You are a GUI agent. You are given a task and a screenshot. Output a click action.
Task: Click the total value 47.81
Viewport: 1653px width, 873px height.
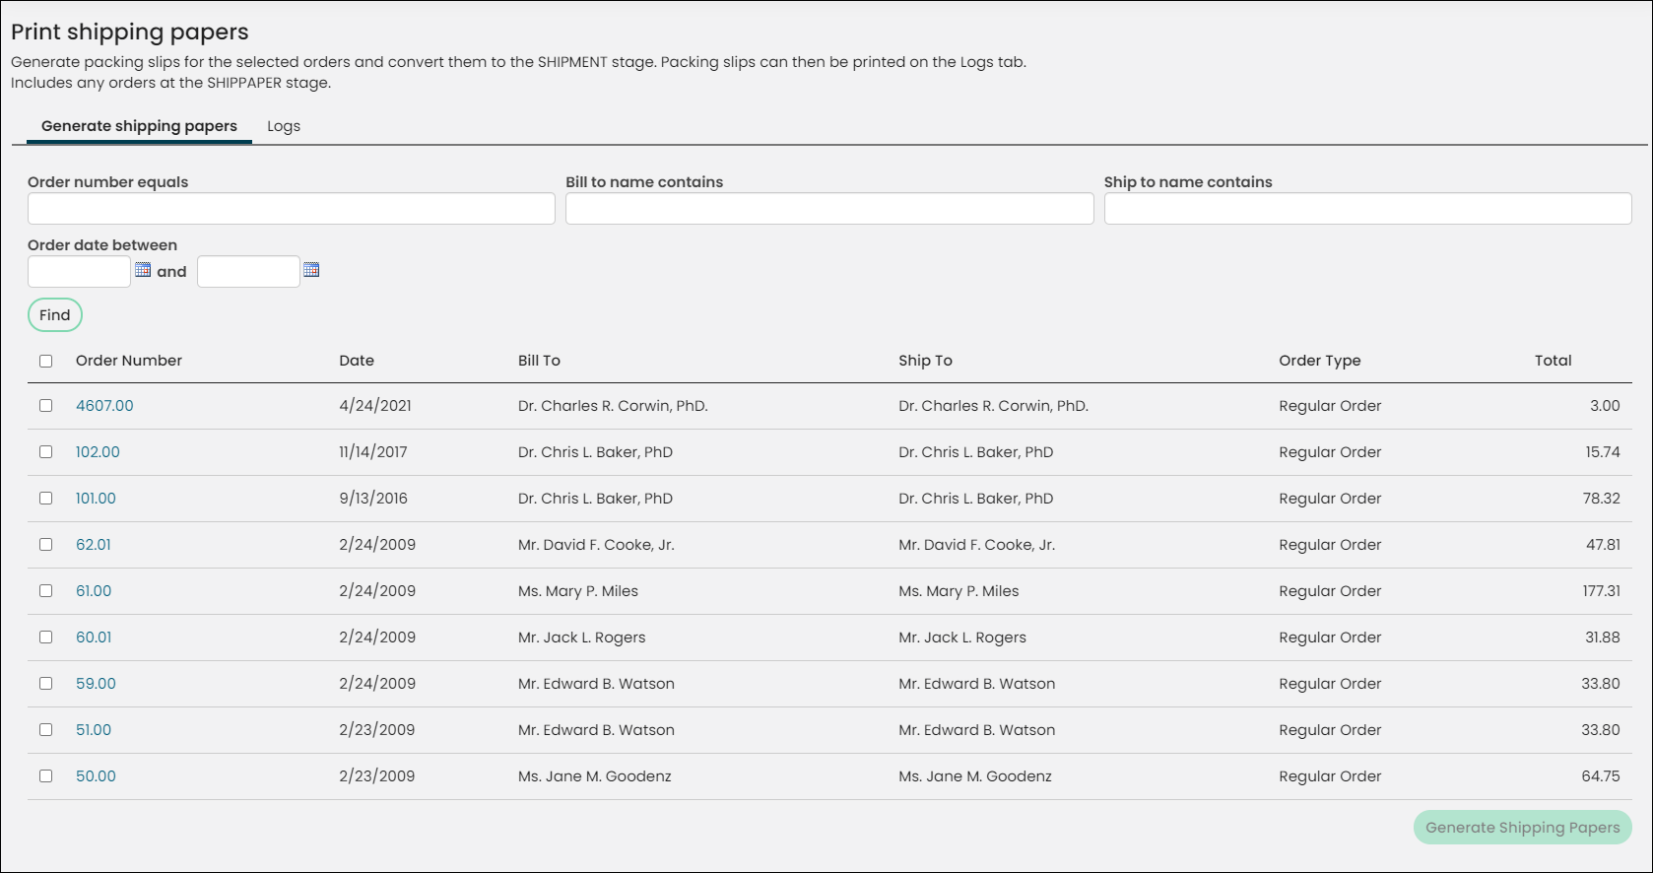(1603, 545)
